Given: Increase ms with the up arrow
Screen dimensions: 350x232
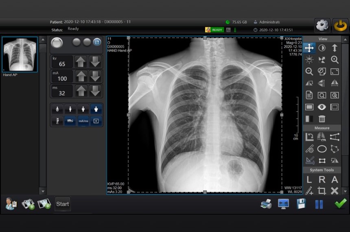Looking at the screenshot, I should click(x=81, y=91).
